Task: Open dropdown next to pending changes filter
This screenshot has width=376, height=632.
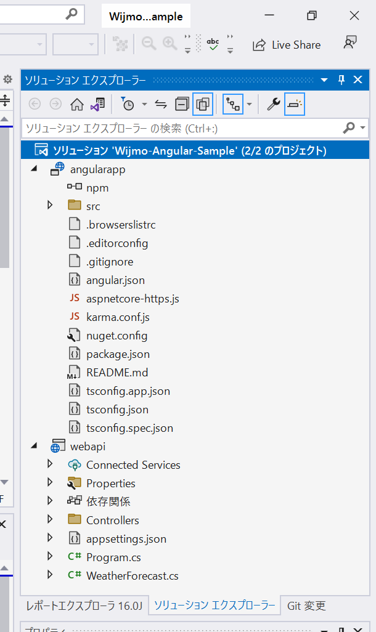Action: tap(144, 104)
